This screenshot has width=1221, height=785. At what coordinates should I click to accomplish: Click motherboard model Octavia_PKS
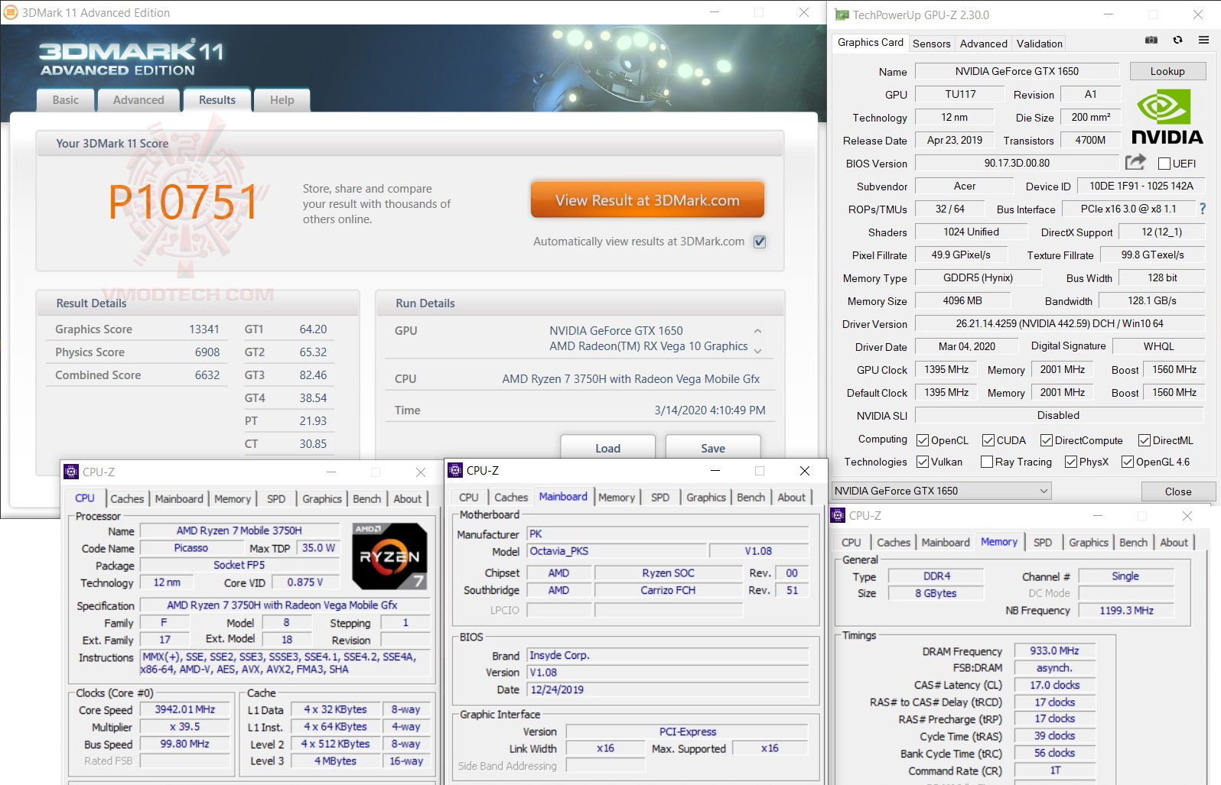point(617,551)
